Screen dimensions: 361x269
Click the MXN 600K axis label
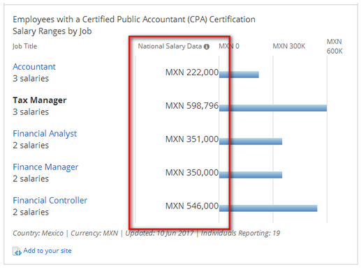tap(334, 47)
